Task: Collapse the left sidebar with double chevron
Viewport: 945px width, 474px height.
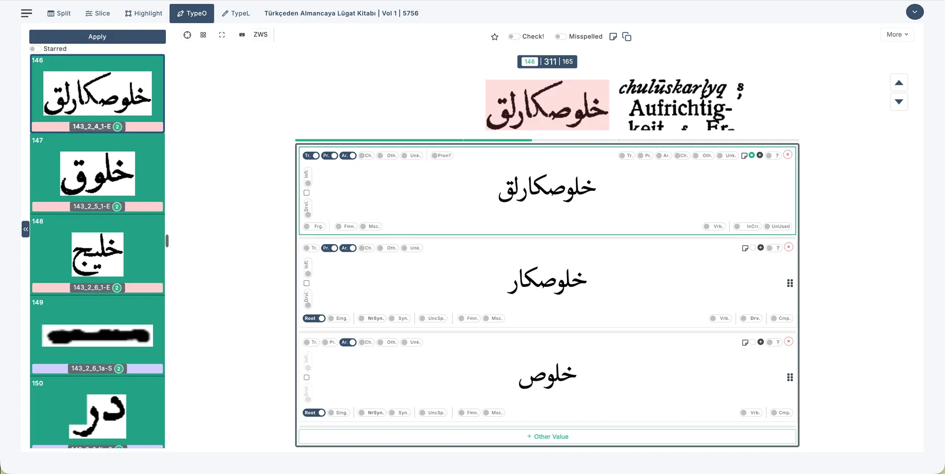Action: 25,229
